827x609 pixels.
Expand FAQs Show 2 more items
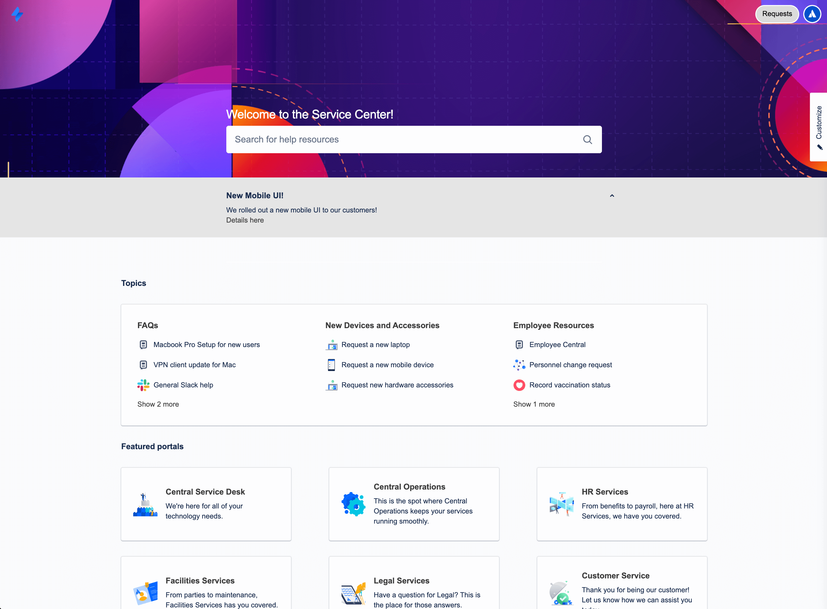pyautogui.click(x=158, y=404)
